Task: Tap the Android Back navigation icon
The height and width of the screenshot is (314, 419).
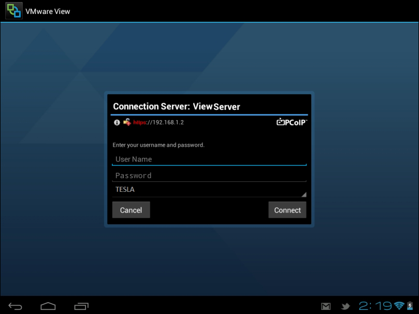Action: (15, 306)
